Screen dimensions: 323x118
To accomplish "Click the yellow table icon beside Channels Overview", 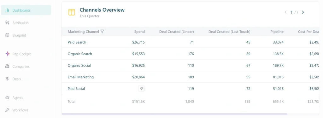I will click(x=72, y=12).
